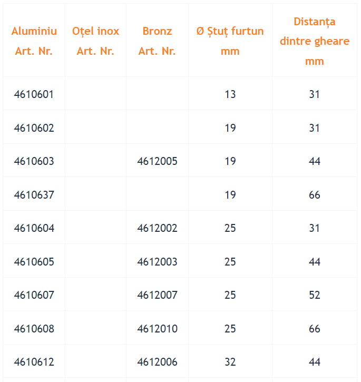
Task: Click the Aluminiu Art. Nr. column header
Action: [34, 41]
